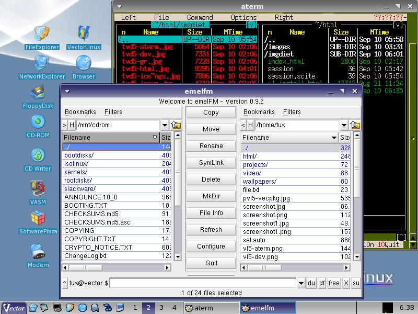Click the File Info button

tap(211, 213)
